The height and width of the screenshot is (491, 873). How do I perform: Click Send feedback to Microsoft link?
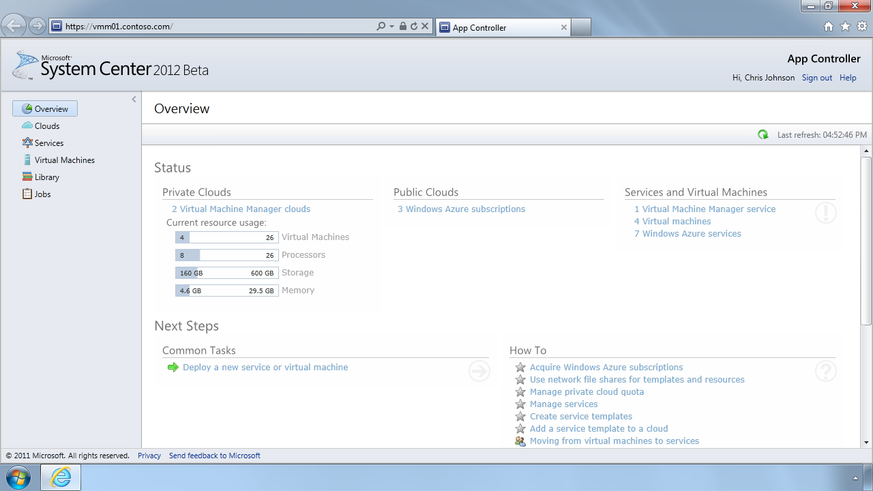pyautogui.click(x=215, y=456)
